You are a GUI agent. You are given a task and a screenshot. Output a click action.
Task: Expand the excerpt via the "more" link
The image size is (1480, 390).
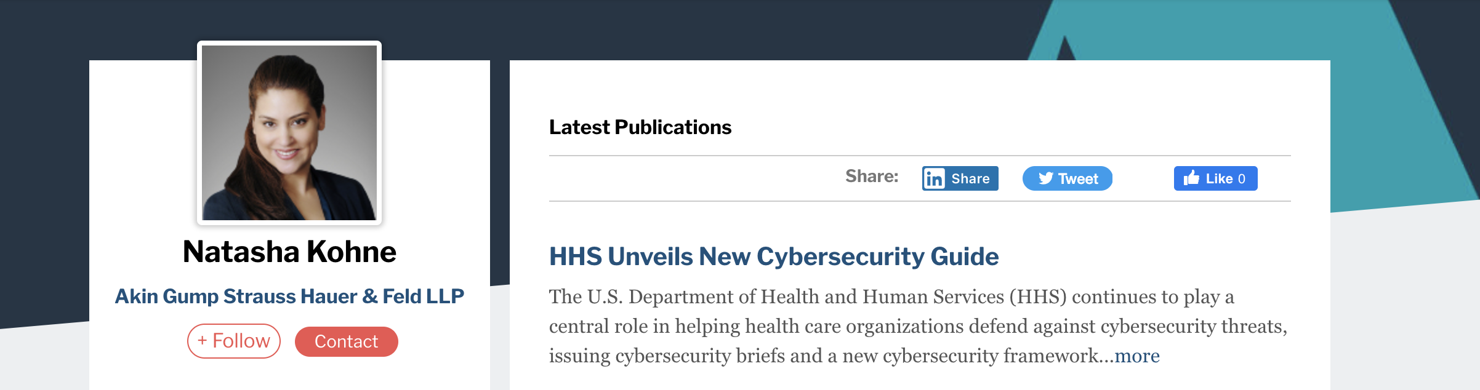click(1137, 356)
